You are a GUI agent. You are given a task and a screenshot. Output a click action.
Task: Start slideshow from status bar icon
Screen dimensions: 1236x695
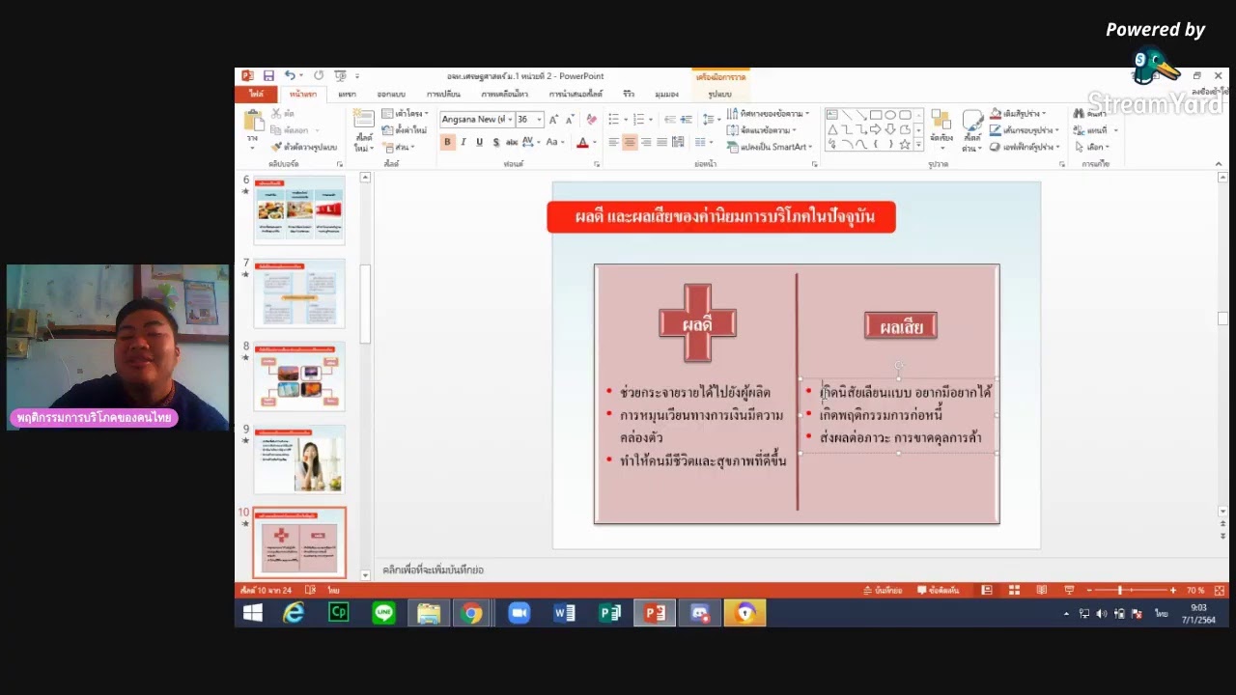(1069, 590)
